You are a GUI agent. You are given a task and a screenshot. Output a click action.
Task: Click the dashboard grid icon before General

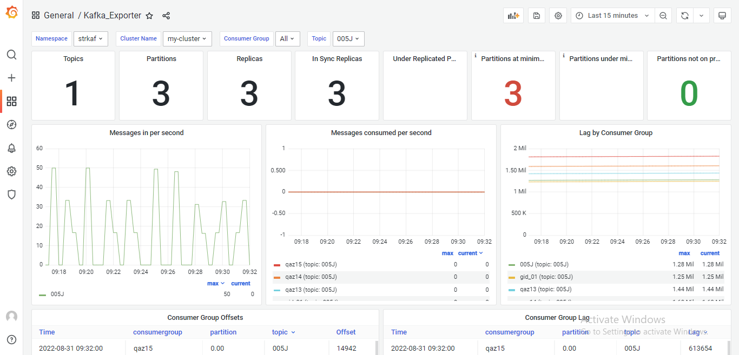tap(36, 16)
